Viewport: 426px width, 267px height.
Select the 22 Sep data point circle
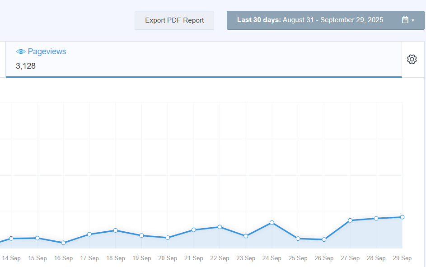click(x=220, y=227)
